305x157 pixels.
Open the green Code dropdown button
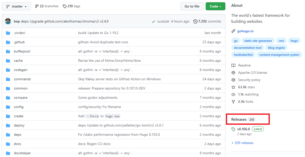coord(215,6)
